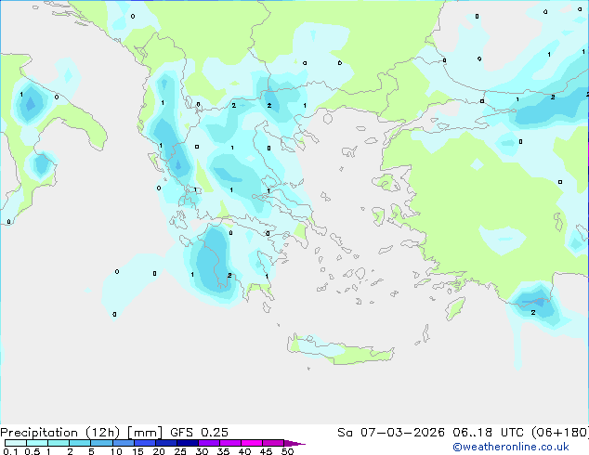Click the '0.1' legend scale label
The height and width of the screenshot is (455, 589).
click(x=10, y=451)
